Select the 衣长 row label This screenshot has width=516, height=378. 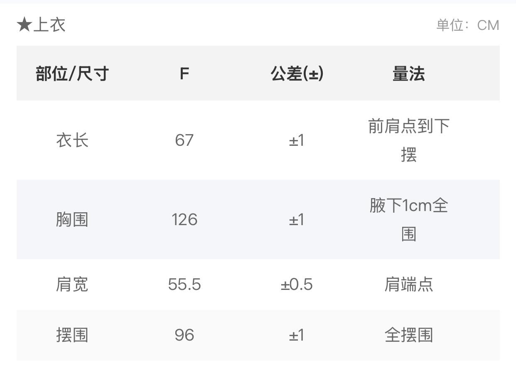[72, 140]
